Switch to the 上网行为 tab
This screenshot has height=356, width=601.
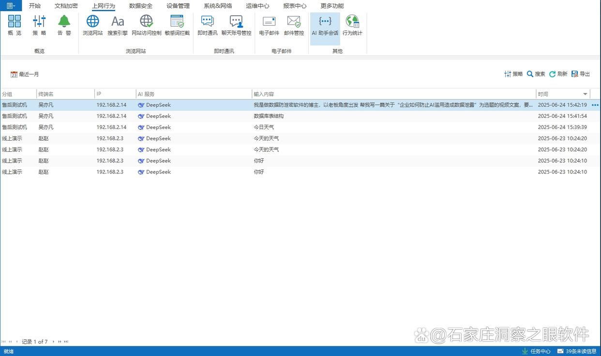coord(104,6)
